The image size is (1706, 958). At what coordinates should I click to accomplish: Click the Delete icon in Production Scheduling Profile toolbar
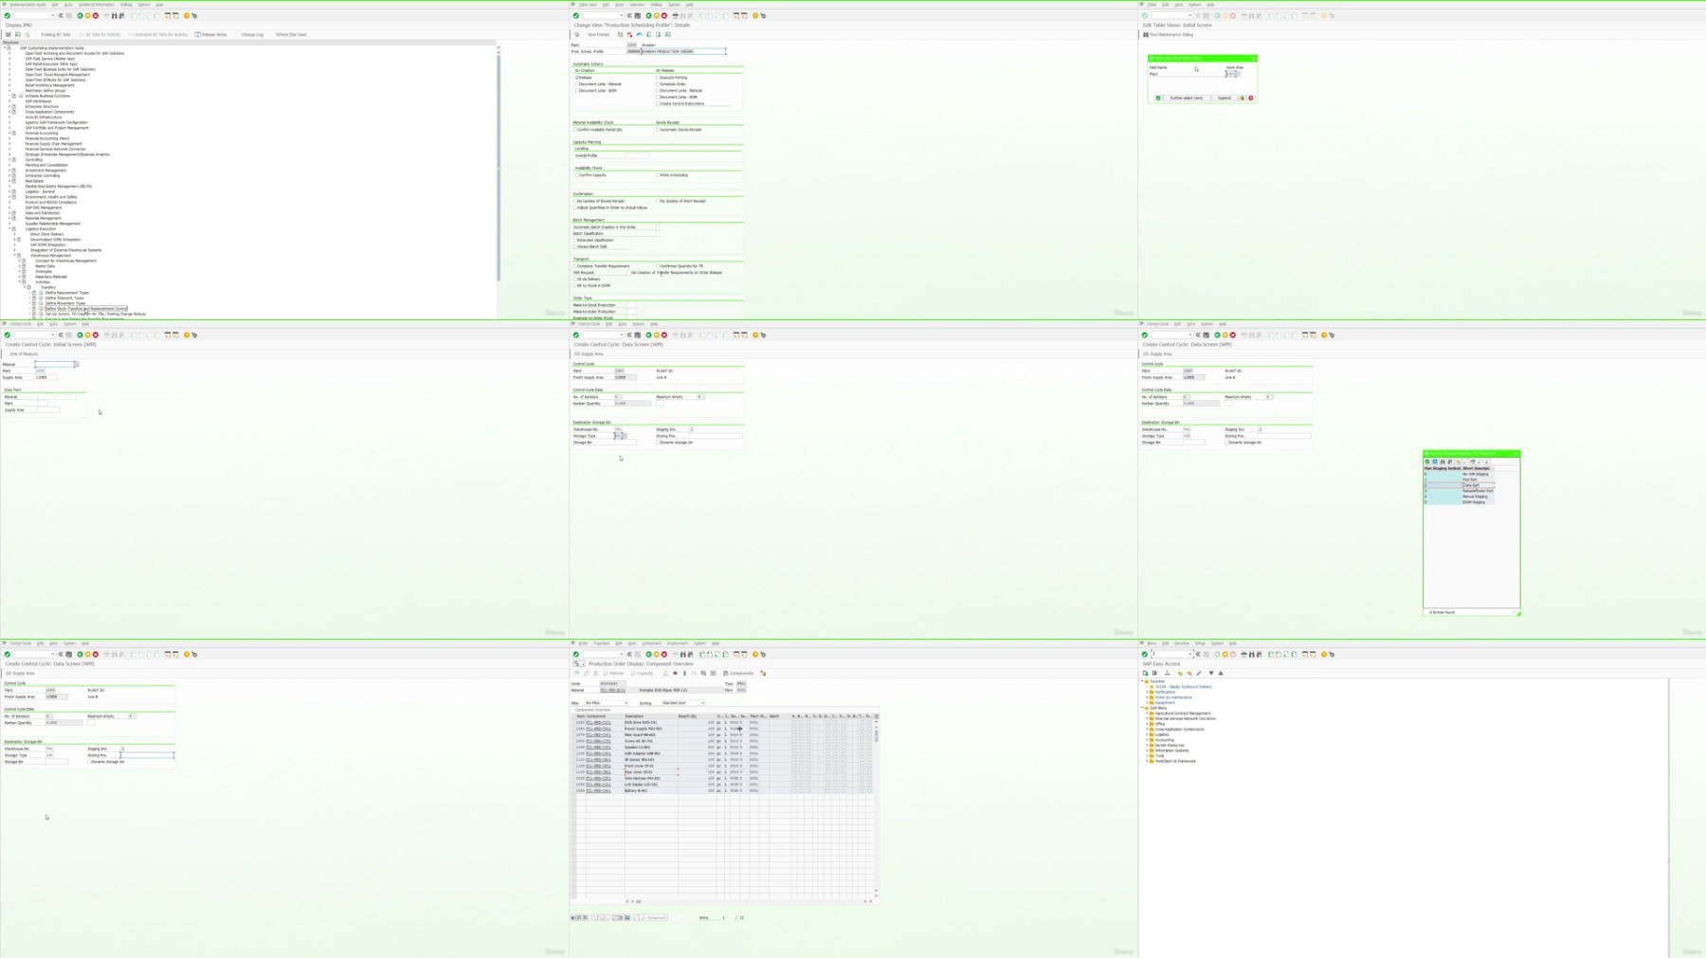pos(629,34)
